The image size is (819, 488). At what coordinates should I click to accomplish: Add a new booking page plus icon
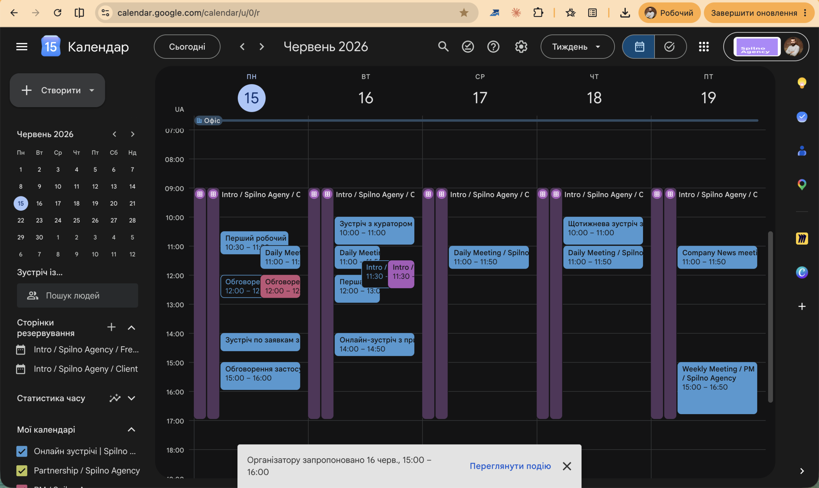pos(112,327)
